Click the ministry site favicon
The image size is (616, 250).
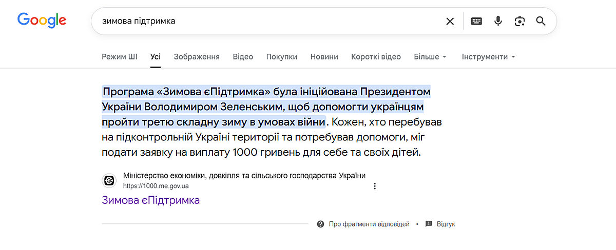pyautogui.click(x=109, y=180)
